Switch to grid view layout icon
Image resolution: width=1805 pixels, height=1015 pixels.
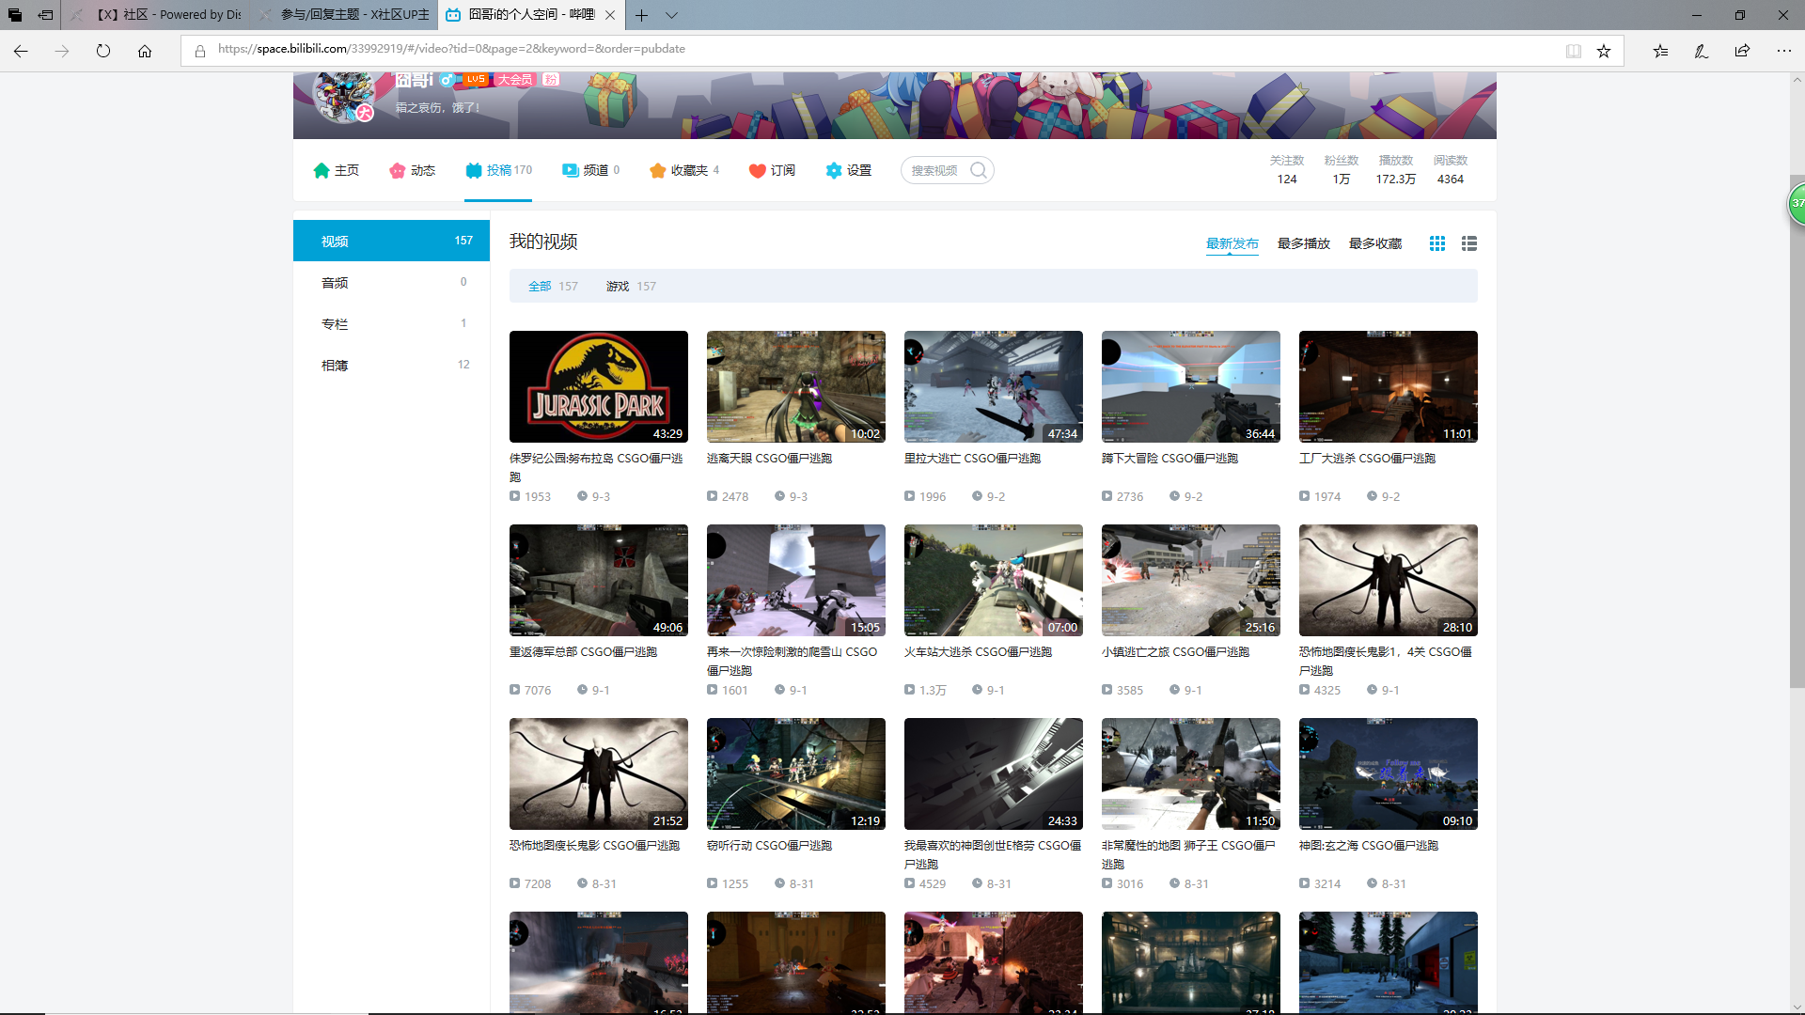[x=1436, y=243]
